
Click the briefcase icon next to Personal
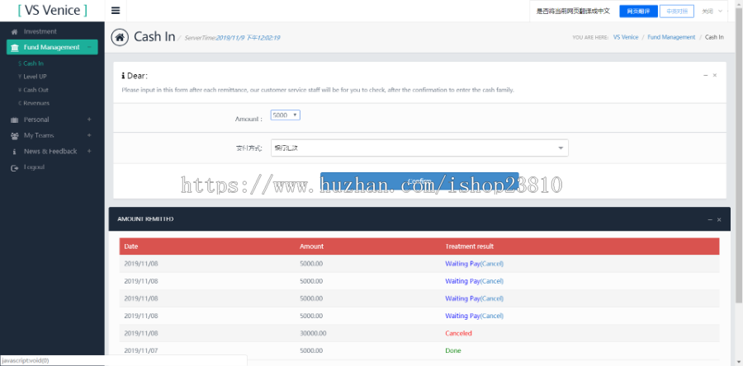(14, 120)
